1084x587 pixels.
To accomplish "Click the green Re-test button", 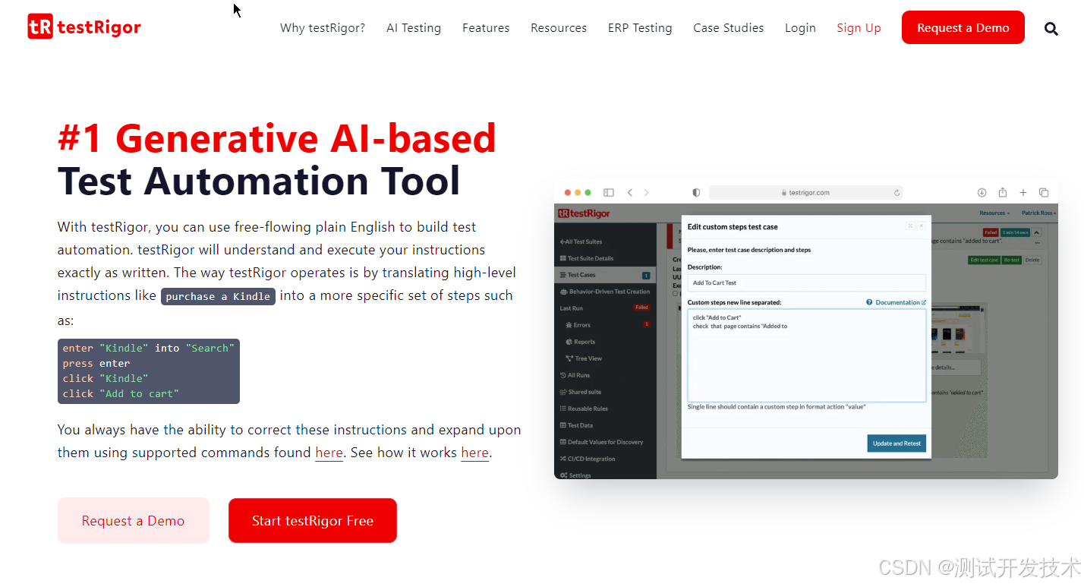I will pos(1011,260).
